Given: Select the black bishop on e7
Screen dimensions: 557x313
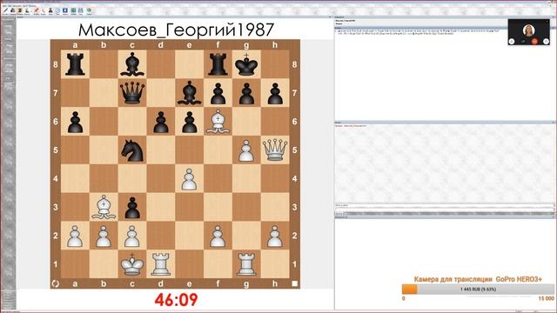Looking at the screenshot, I should pyautogui.click(x=190, y=93).
